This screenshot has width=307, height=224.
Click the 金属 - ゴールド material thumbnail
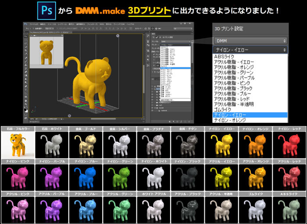click(86, 145)
